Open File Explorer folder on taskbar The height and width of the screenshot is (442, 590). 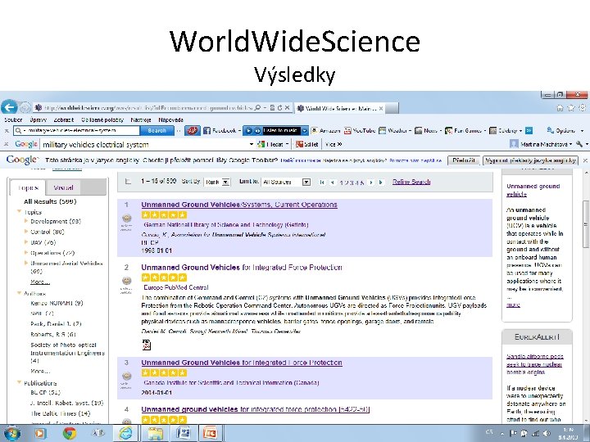pyautogui.click(x=155, y=433)
